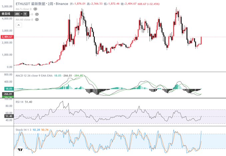This screenshot has height=156, width=226.
Task: Click the 608.67 (+32.45%) change value
Action: [148, 4]
